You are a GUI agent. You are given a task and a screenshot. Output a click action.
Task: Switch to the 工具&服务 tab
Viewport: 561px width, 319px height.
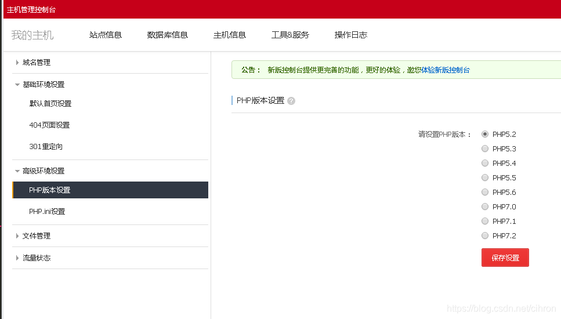click(x=290, y=35)
